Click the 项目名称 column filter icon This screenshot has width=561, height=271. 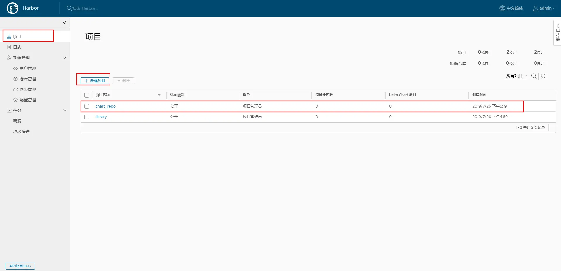click(x=159, y=95)
